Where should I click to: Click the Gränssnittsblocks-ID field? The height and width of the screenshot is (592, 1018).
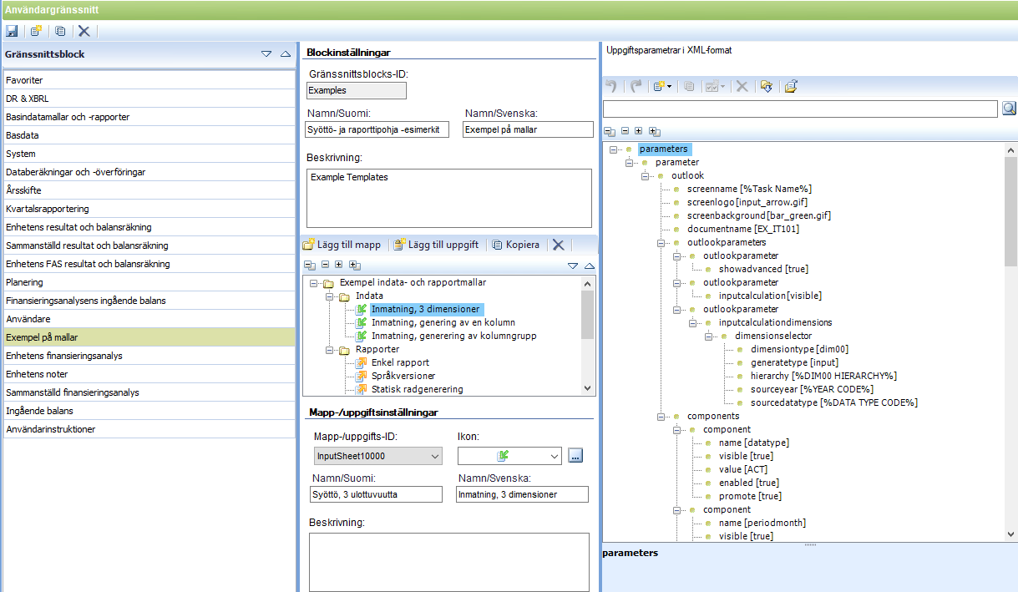coord(357,90)
